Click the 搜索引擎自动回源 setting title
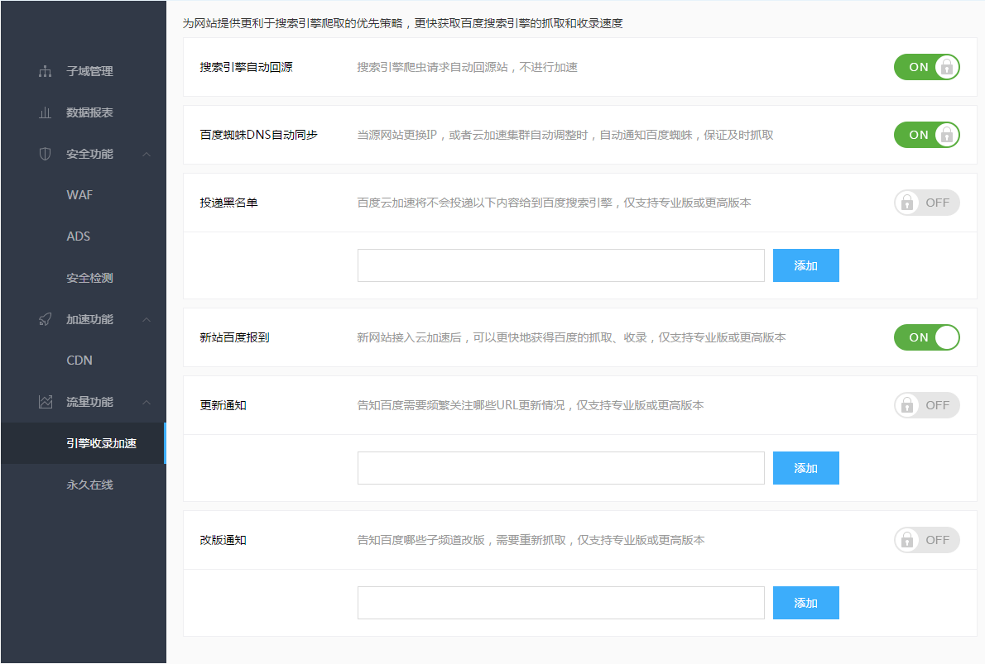This screenshot has height=664, width=985. point(247,67)
